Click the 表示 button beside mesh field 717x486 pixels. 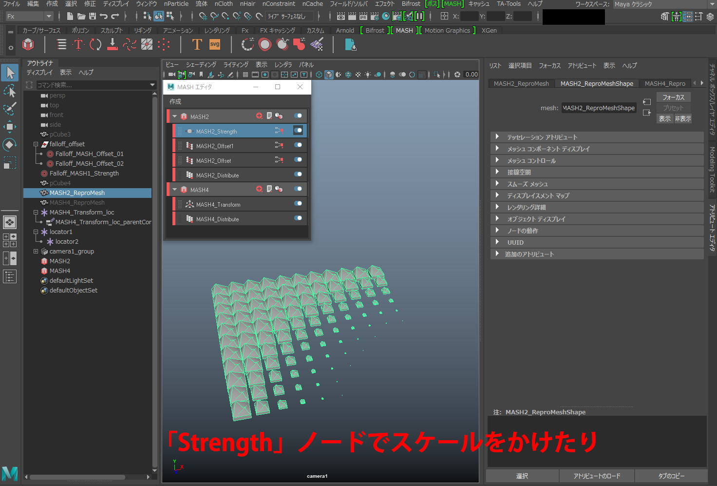(665, 118)
